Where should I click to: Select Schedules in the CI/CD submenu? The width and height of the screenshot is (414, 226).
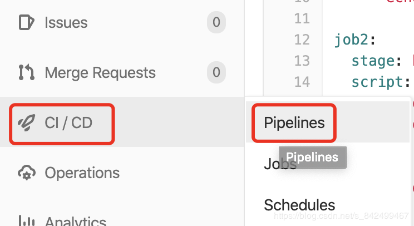299,205
